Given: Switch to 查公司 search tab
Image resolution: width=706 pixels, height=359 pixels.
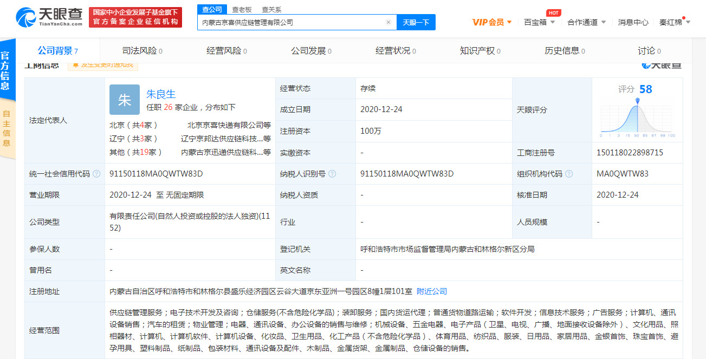Looking at the screenshot, I should (212, 9).
